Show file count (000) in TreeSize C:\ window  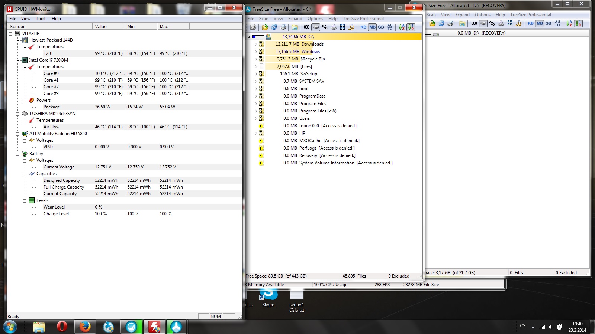(307, 27)
